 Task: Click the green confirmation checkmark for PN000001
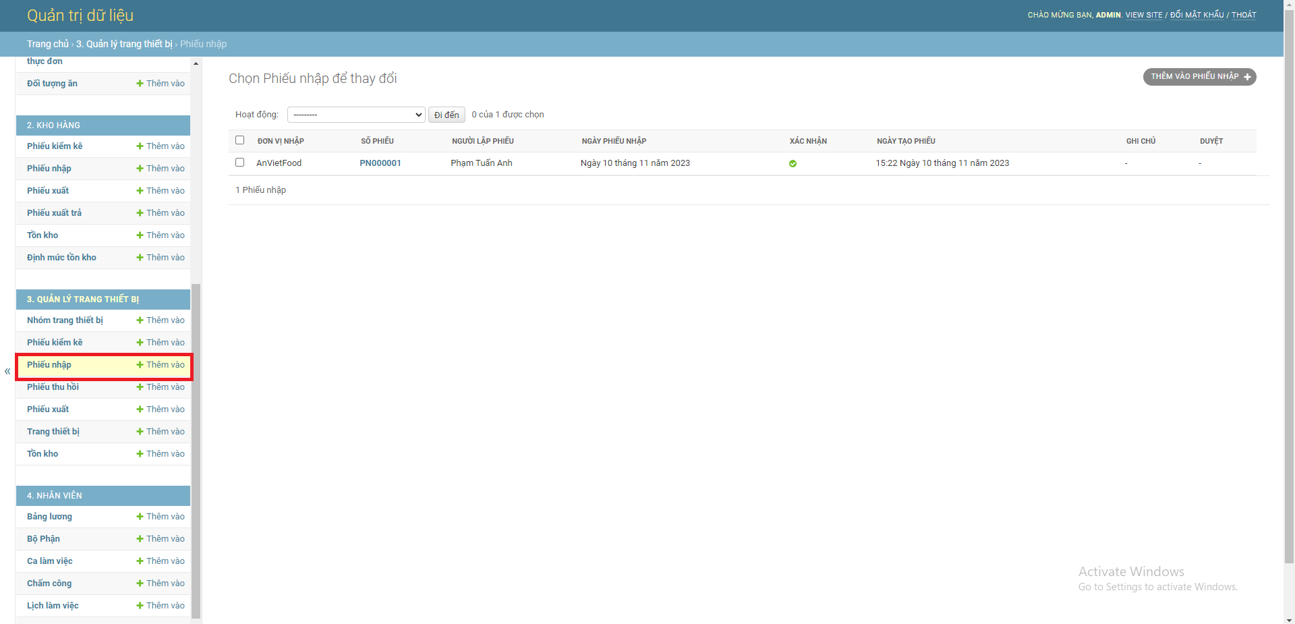coord(793,163)
